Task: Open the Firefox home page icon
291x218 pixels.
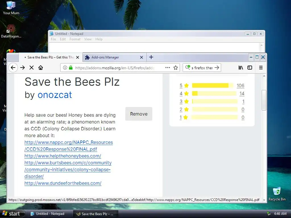Action: (41, 68)
